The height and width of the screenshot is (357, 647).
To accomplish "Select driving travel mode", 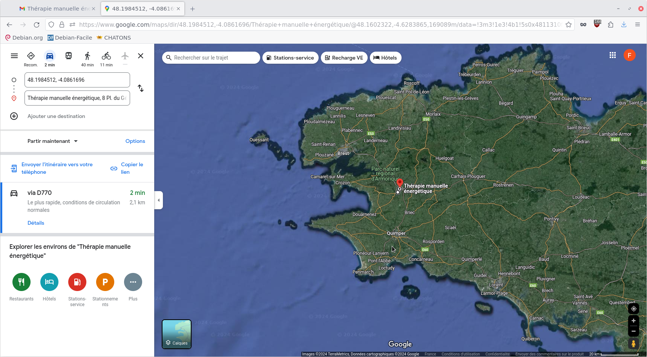I will point(50,56).
